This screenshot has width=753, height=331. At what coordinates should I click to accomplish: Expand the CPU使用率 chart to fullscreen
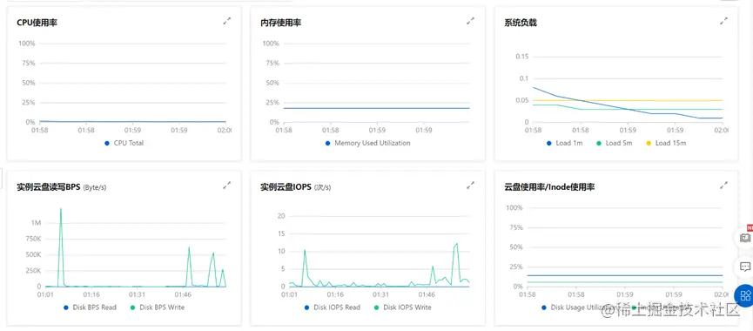point(226,21)
